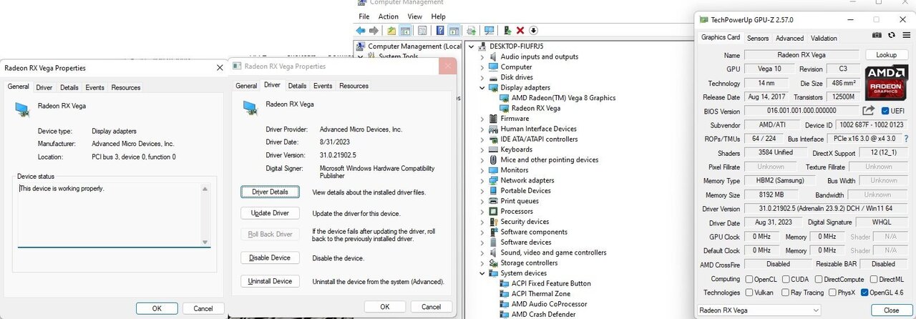
Task: Click the GPU-Z refresh icon
Action: [891, 35]
